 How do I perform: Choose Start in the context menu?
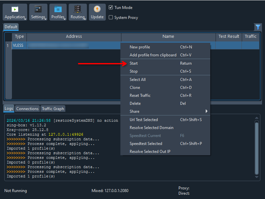coord(134,63)
